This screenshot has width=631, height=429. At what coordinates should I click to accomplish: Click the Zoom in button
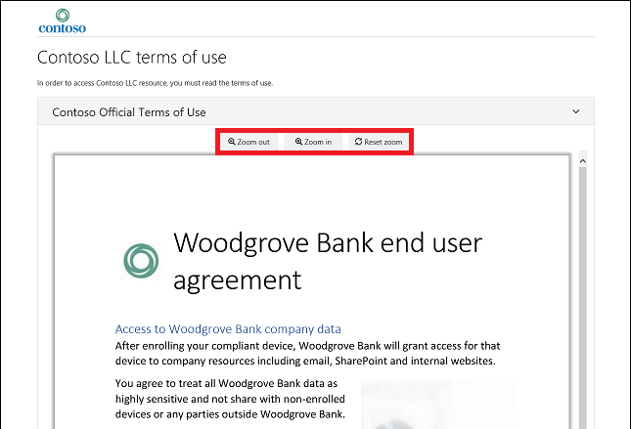[x=313, y=142]
